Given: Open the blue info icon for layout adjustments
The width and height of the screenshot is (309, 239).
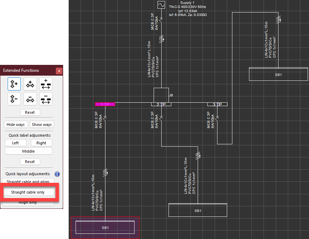Looking at the screenshot, I should click(x=58, y=174).
